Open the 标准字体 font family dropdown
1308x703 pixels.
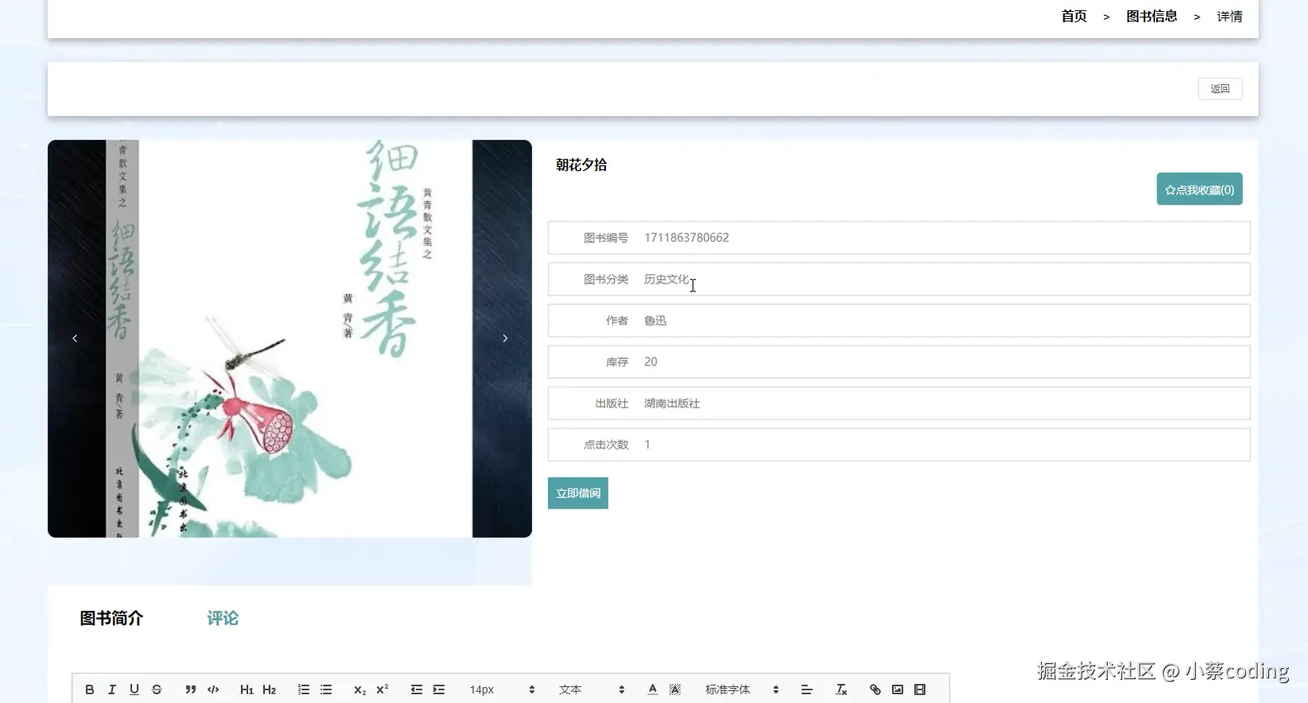click(742, 689)
